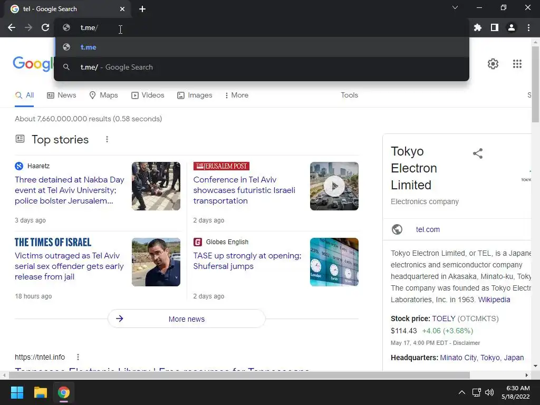Select the t.me autocomplete suggestion
540x405 pixels.
pos(262,47)
